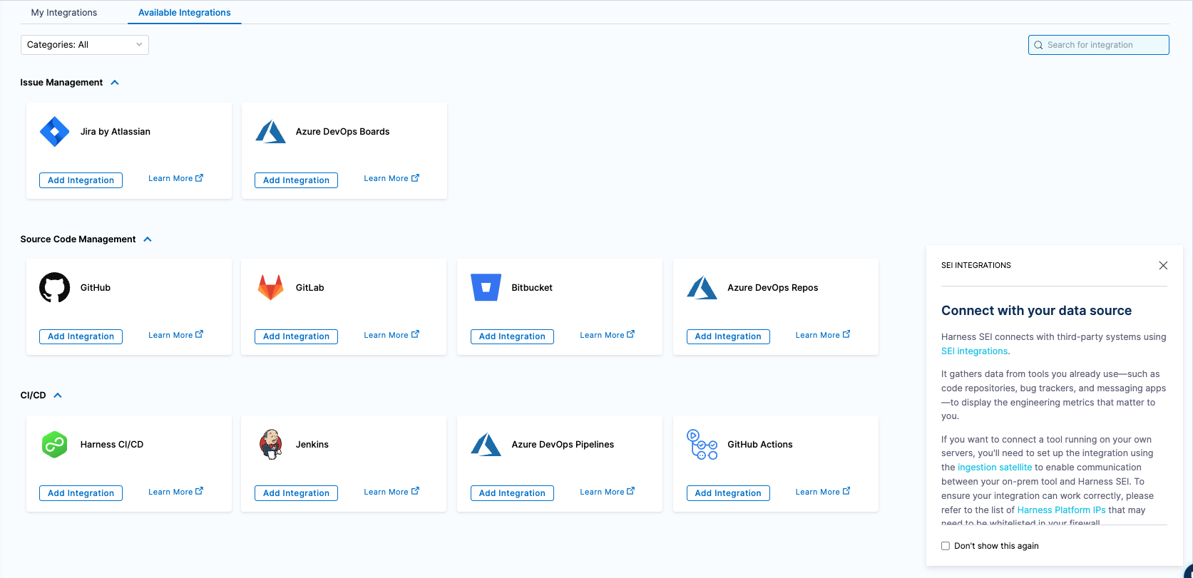Click the GitLab fox logo icon
Viewport: 1193px width, 578px height.
pos(270,288)
